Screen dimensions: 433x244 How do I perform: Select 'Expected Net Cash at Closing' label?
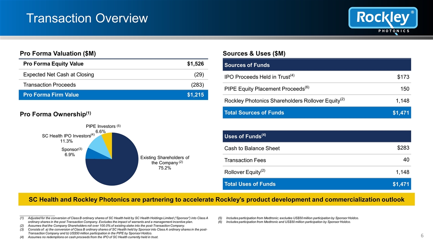pos(59,75)
